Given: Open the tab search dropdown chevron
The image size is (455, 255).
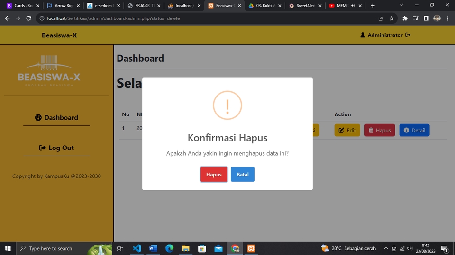Looking at the screenshot, I should coord(401,5).
